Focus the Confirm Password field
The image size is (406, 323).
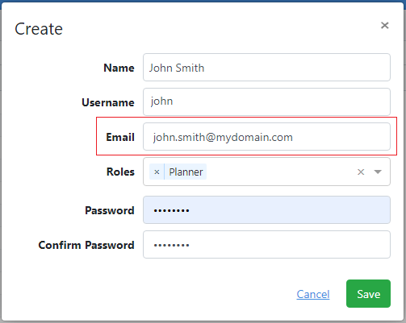(x=266, y=245)
